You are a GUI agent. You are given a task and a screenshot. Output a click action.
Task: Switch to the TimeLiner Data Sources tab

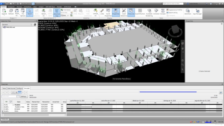pyautogui.click(x=11, y=89)
